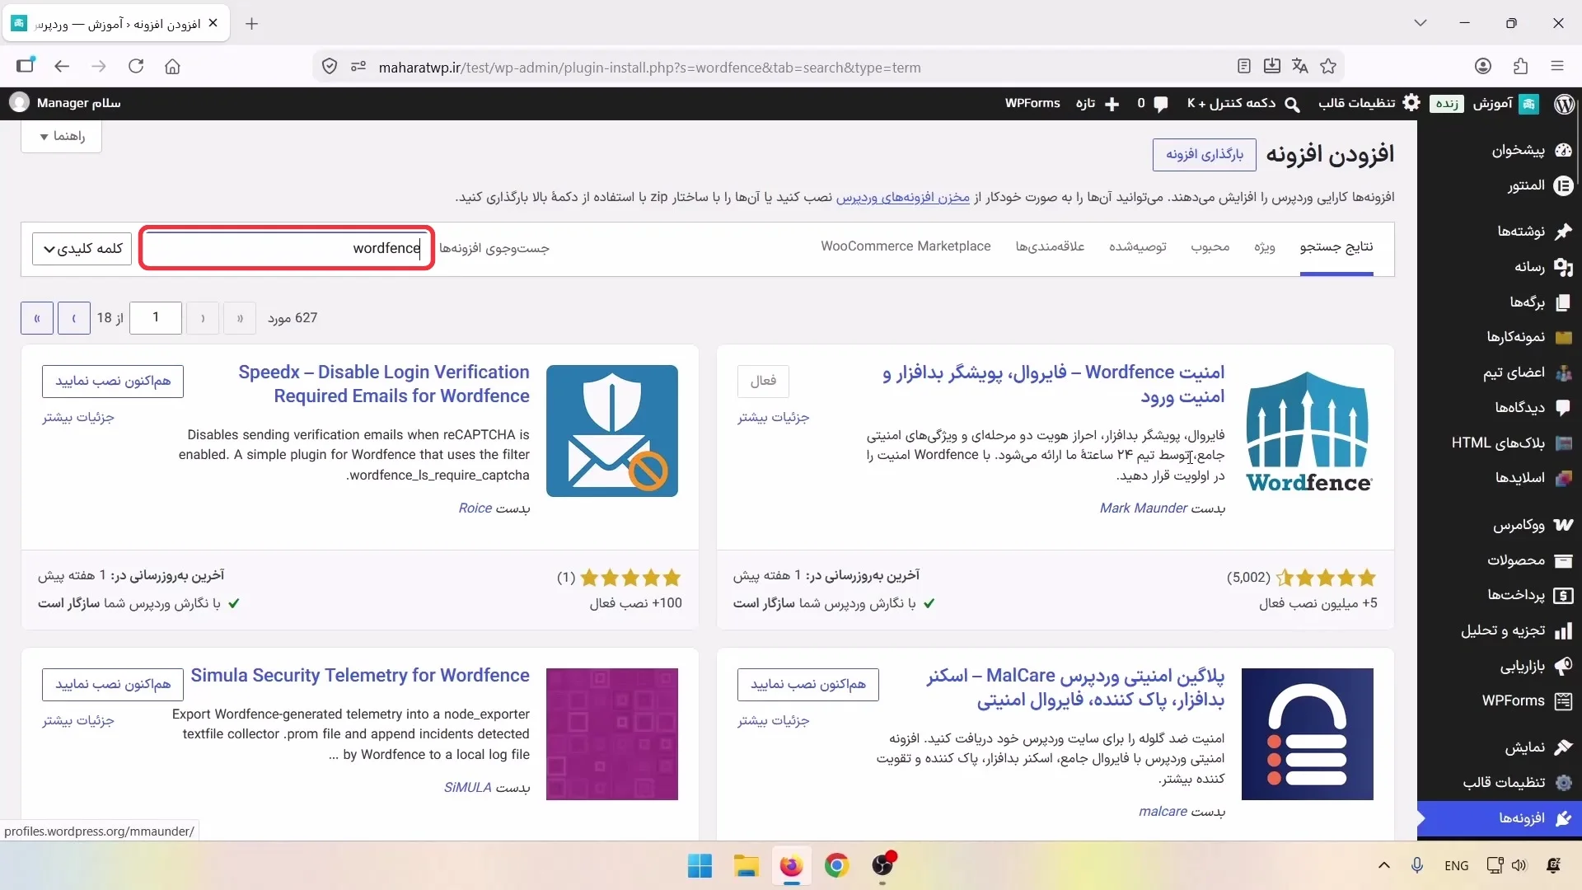
Task: Open sidebar Theme settings (تنظیمات قالب) gear
Action: coord(1563,783)
